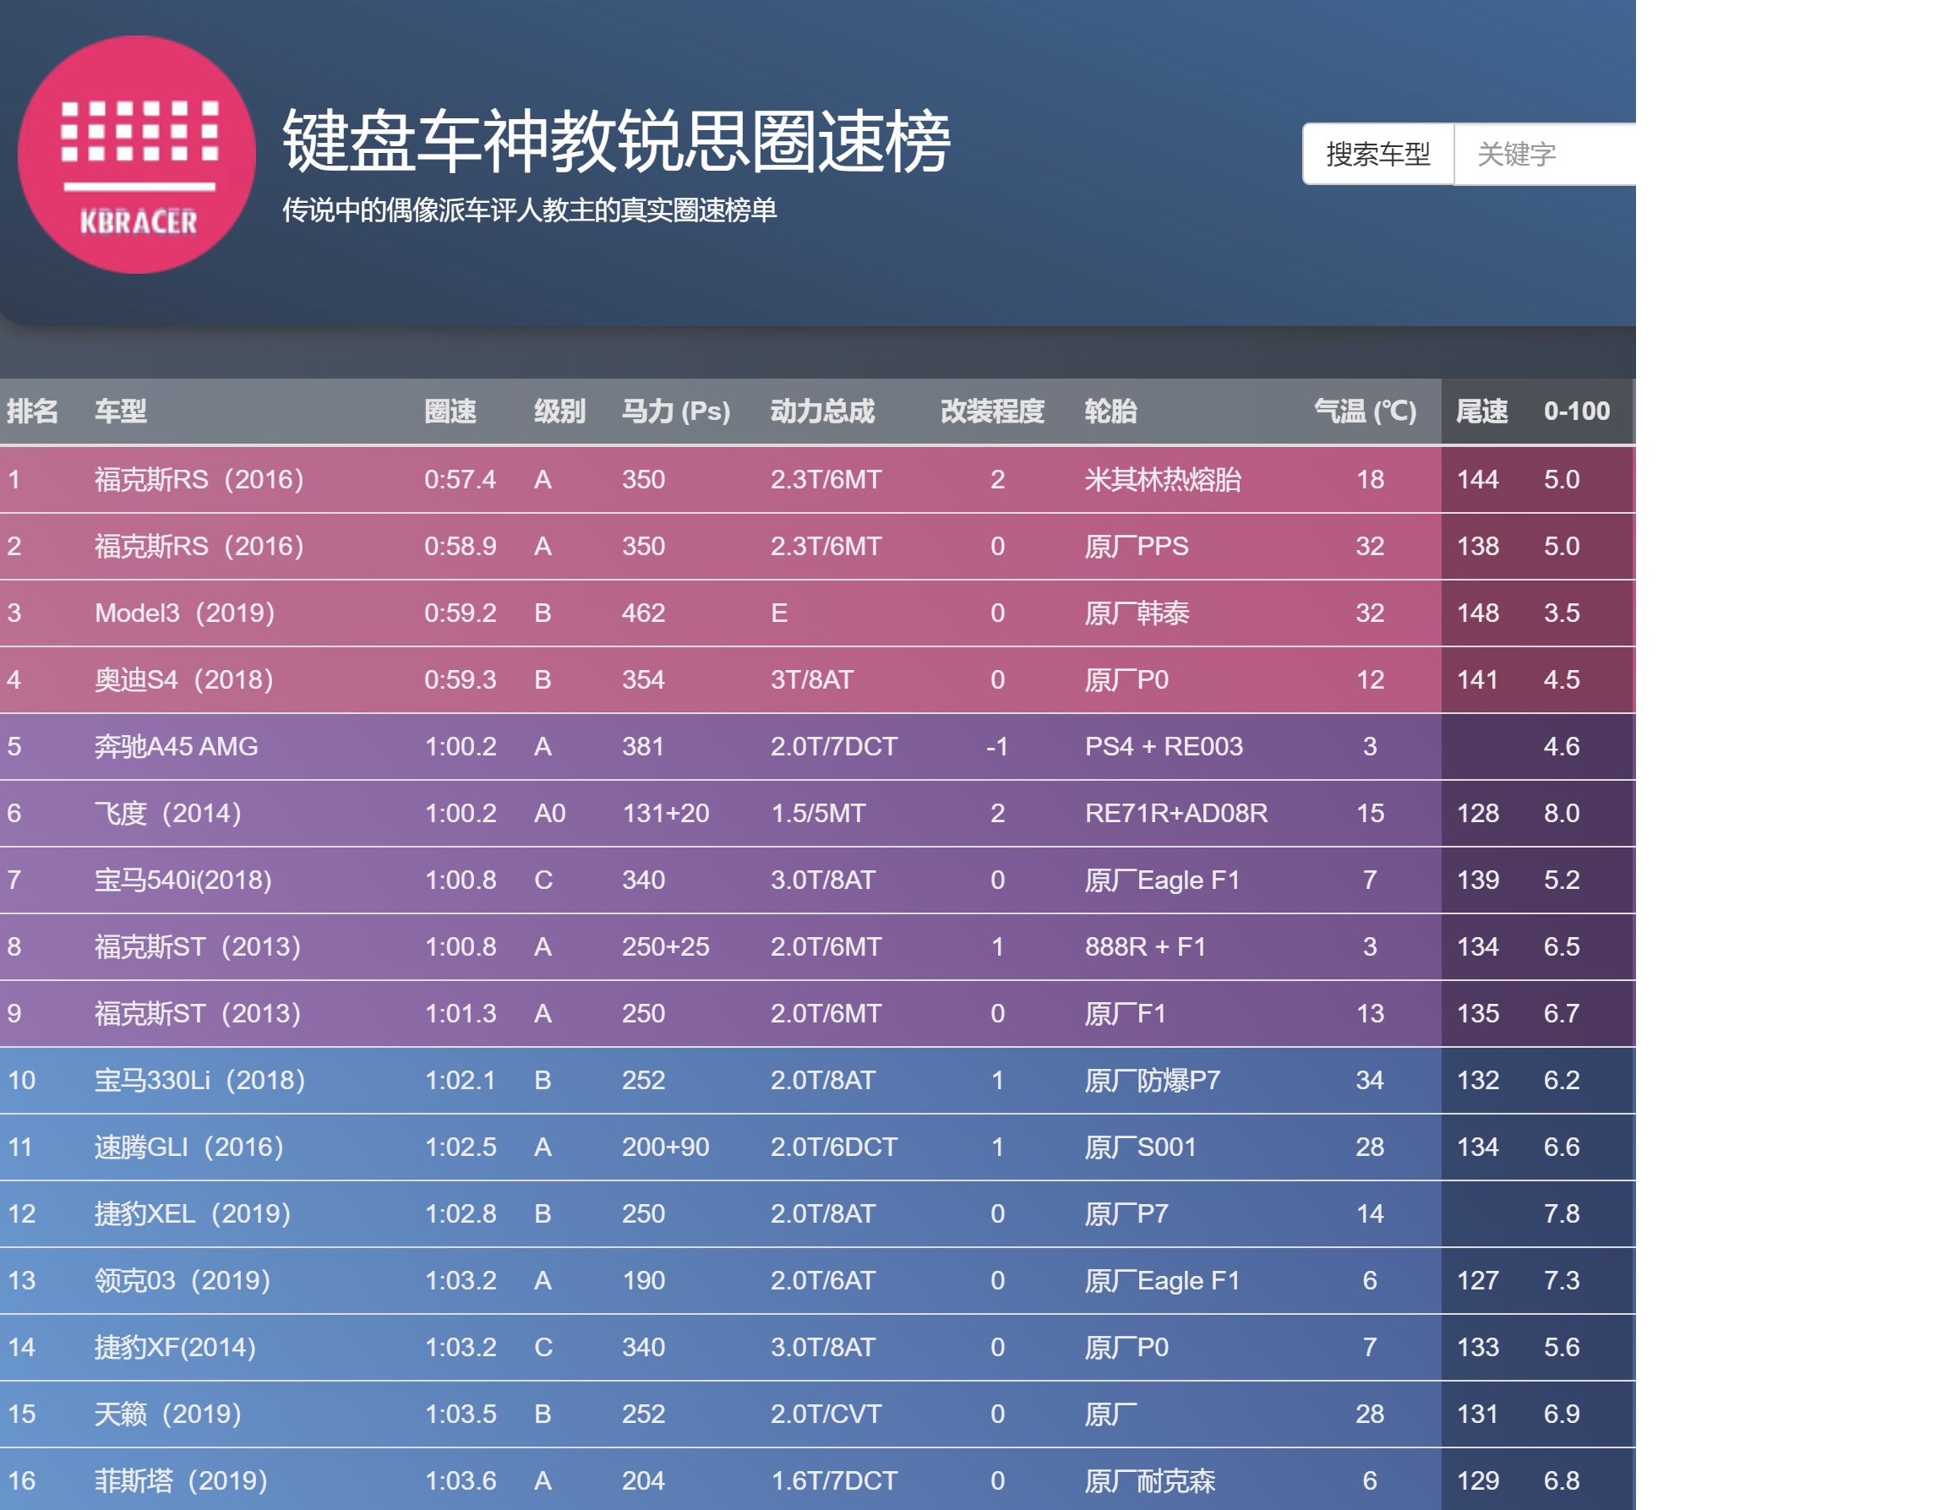The image size is (1947, 1510).
Task: Sort the table by 排名 column
Action: pyautogui.click(x=34, y=411)
